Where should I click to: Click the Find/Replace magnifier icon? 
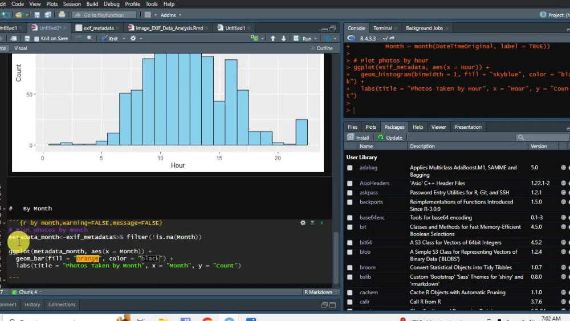pos(90,38)
